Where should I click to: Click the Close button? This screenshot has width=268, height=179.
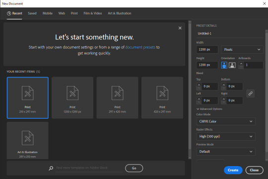254,170
